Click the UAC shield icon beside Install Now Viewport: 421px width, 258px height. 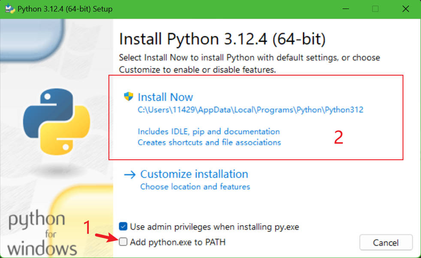coord(129,97)
